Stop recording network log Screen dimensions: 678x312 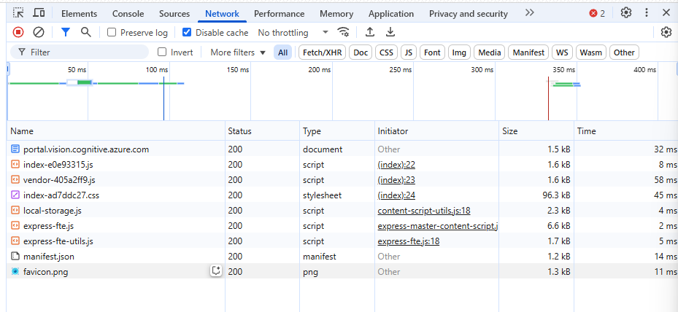tap(18, 32)
